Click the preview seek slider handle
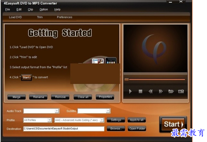This screenshot has height=142, width=207. point(126,79)
